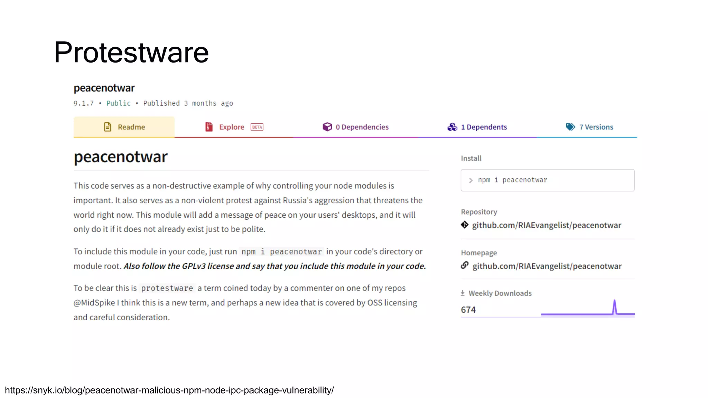Open the Homepage github.com/RIAEvangelist/peacenotwar link
Viewport: 708px width, 398px height.
pos(547,266)
